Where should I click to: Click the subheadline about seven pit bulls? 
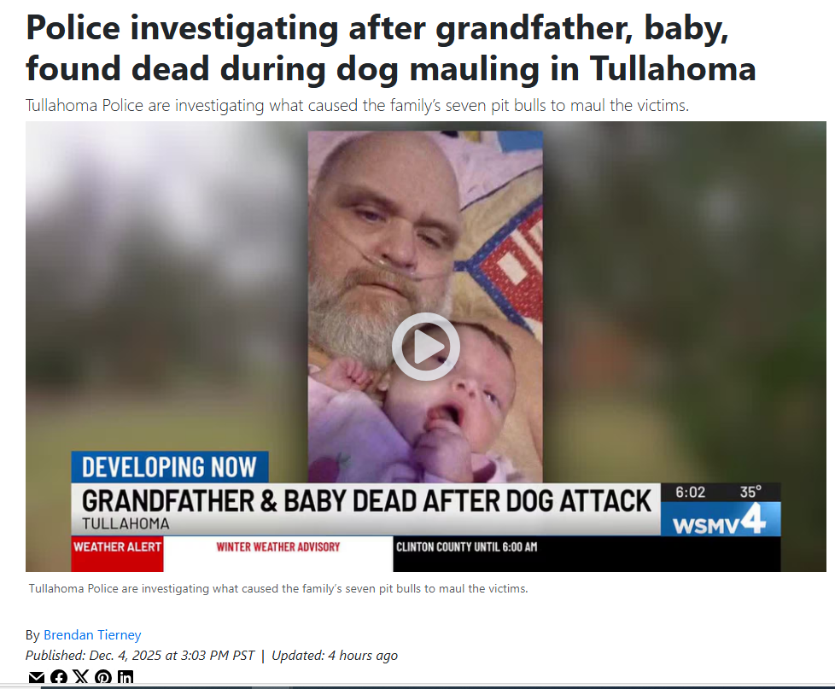[358, 105]
